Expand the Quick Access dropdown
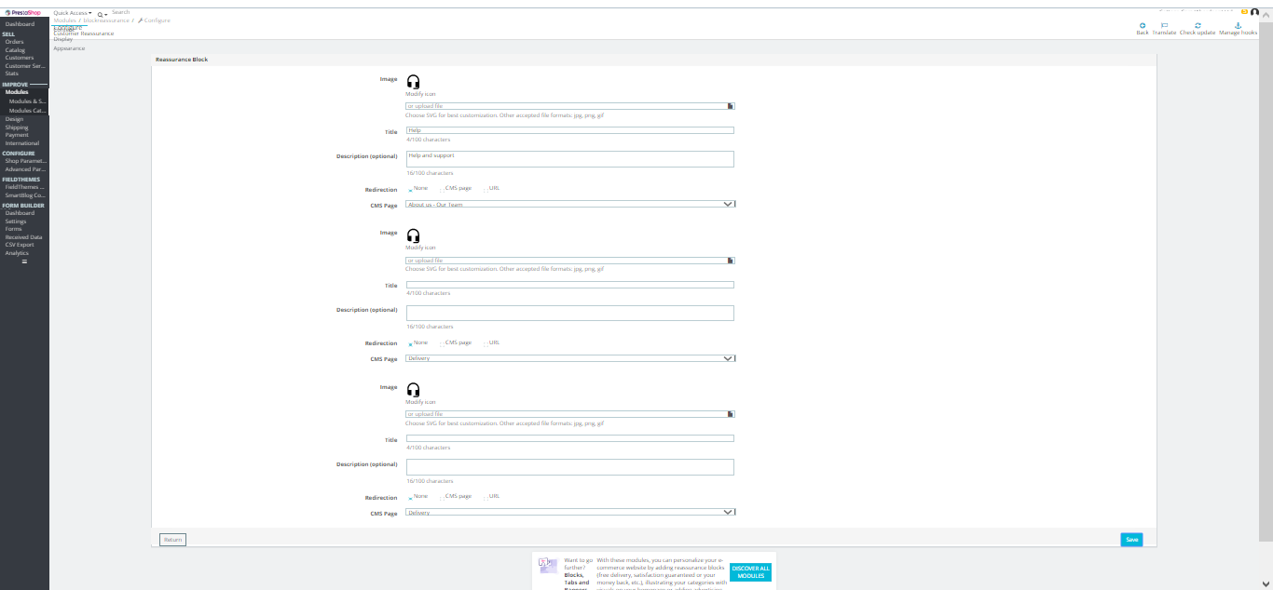The height and width of the screenshot is (590, 1273). [x=73, y=13]
